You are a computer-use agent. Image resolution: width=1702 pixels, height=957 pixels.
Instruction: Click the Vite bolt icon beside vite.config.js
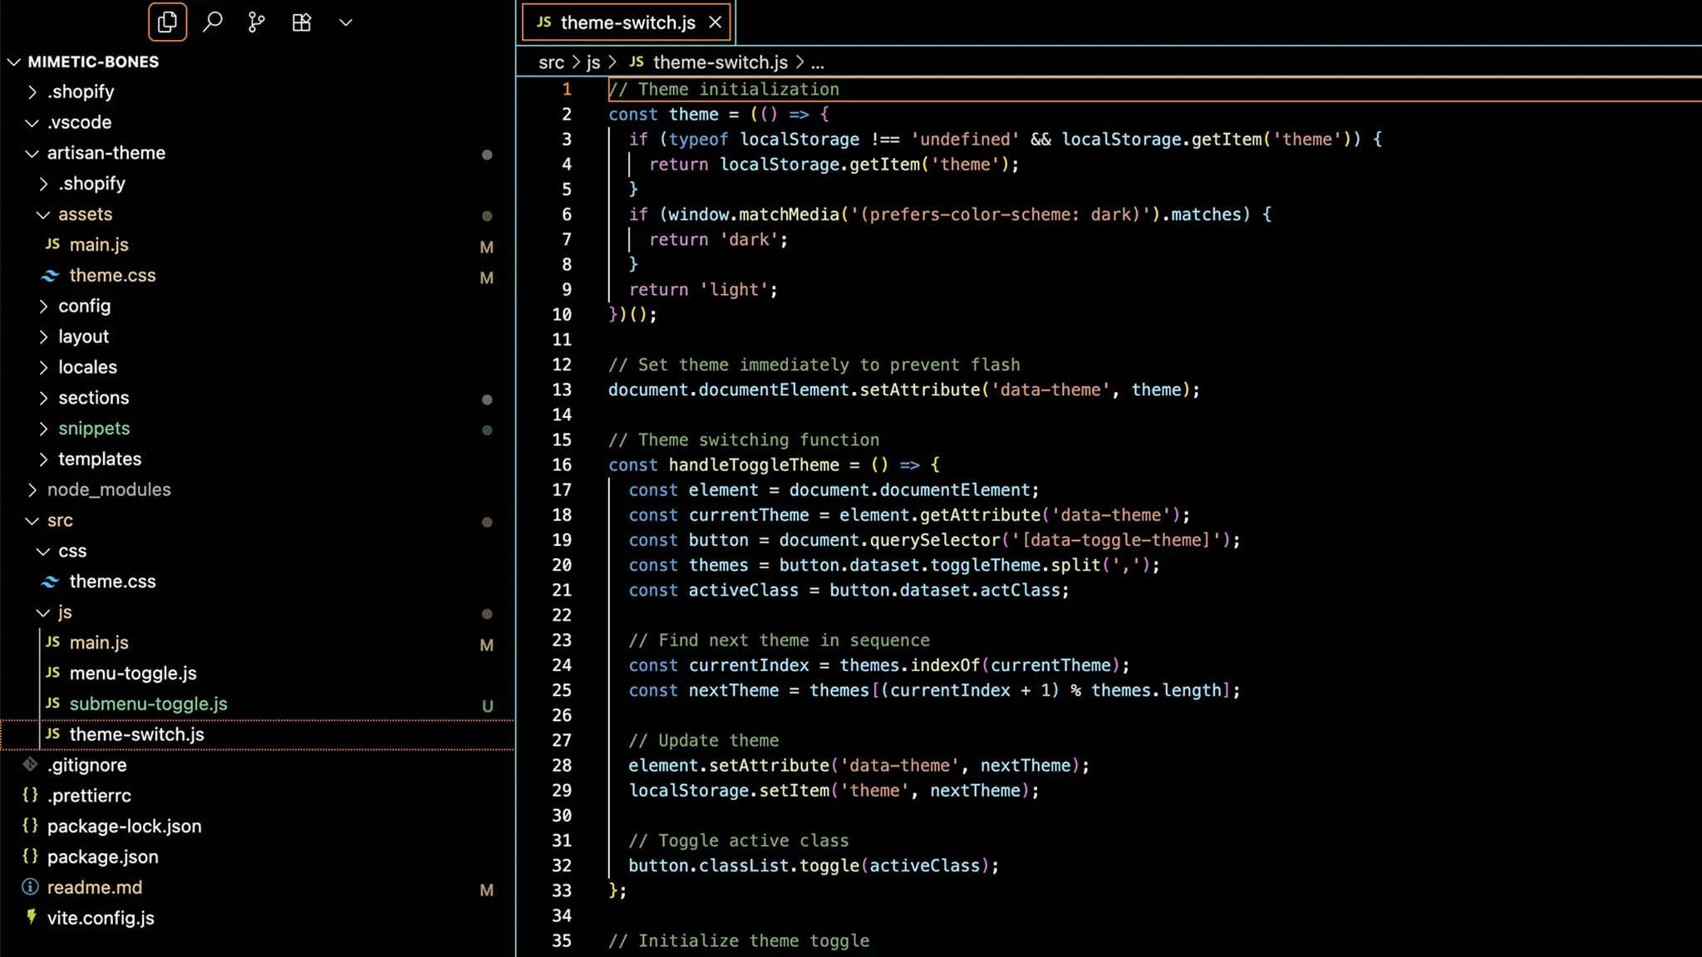[32, 917]
